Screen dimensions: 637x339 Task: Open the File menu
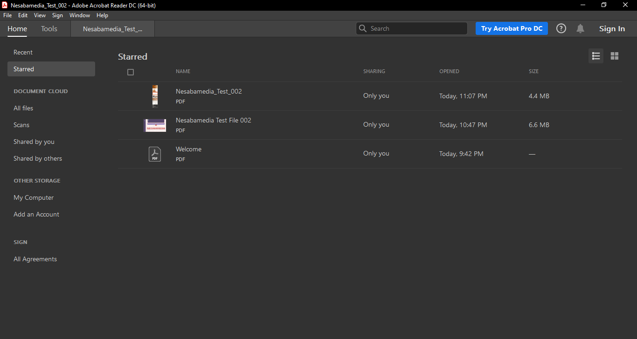[x=7, y=15]
